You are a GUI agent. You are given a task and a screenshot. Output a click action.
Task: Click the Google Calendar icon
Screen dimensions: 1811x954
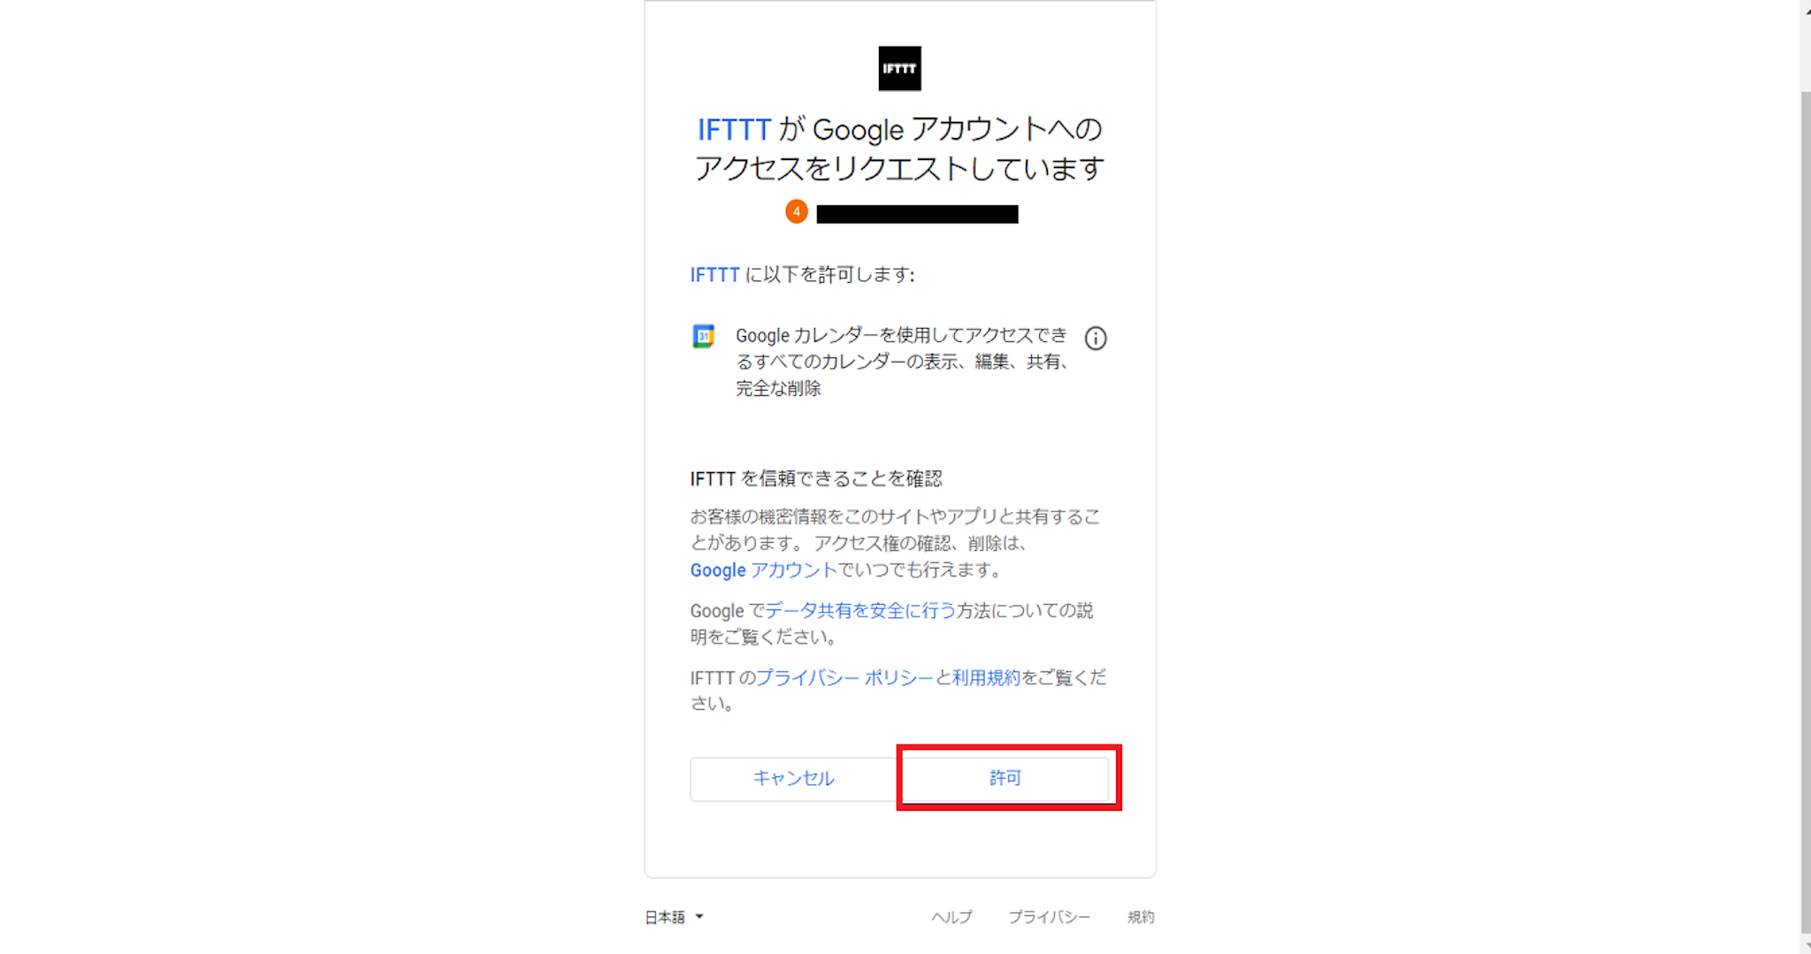[704, 336]
